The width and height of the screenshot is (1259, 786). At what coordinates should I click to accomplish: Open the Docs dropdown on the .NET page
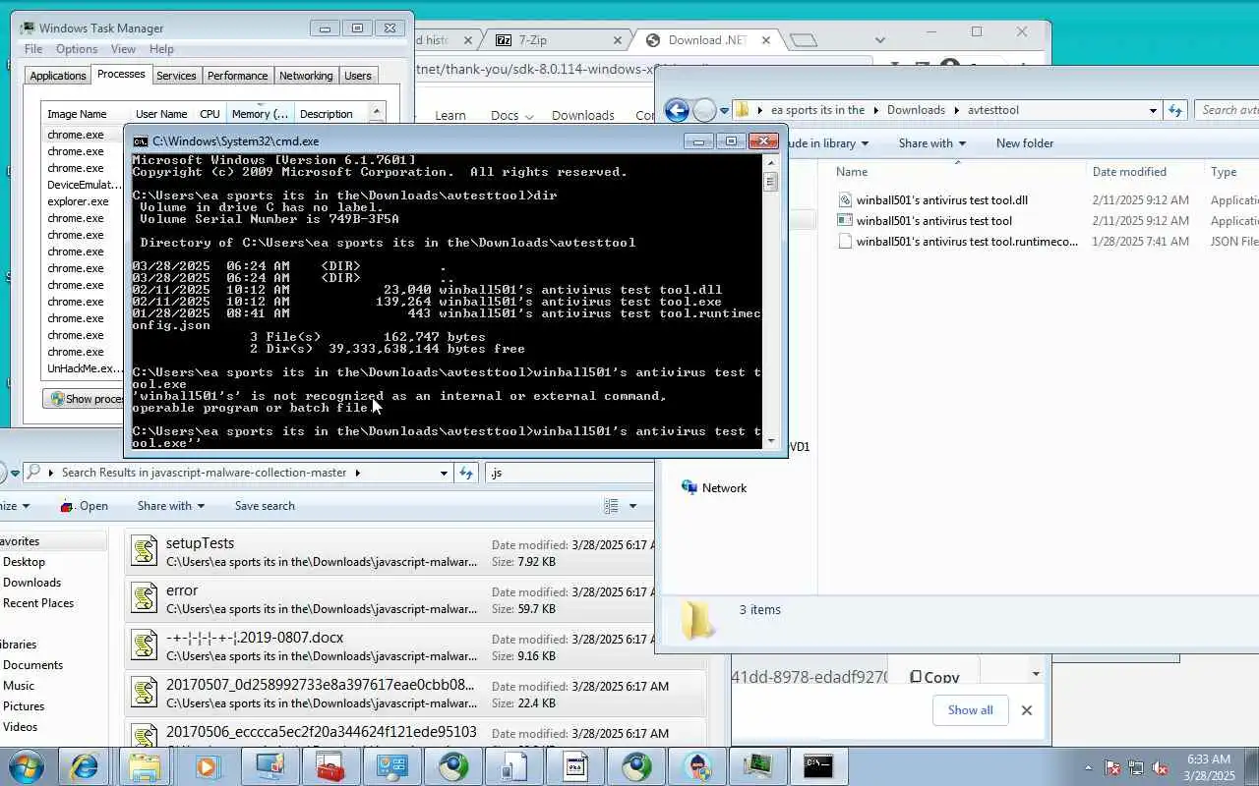pyautogui.click(x=511, y=116)
